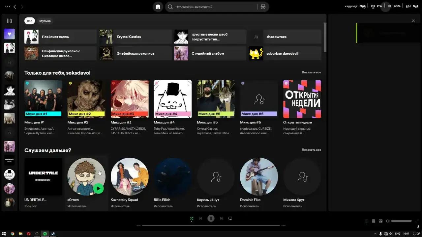Adjust the volume slider
Viewport: 422px width, 237px height.
[x=402, y=221]
